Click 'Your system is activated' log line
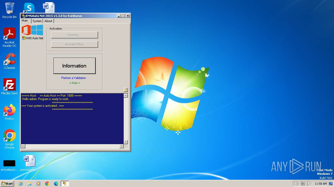The width and height of the screenshot is (334, 187). coord(43,106)
